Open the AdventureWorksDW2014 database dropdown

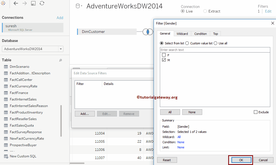[60, 49]
